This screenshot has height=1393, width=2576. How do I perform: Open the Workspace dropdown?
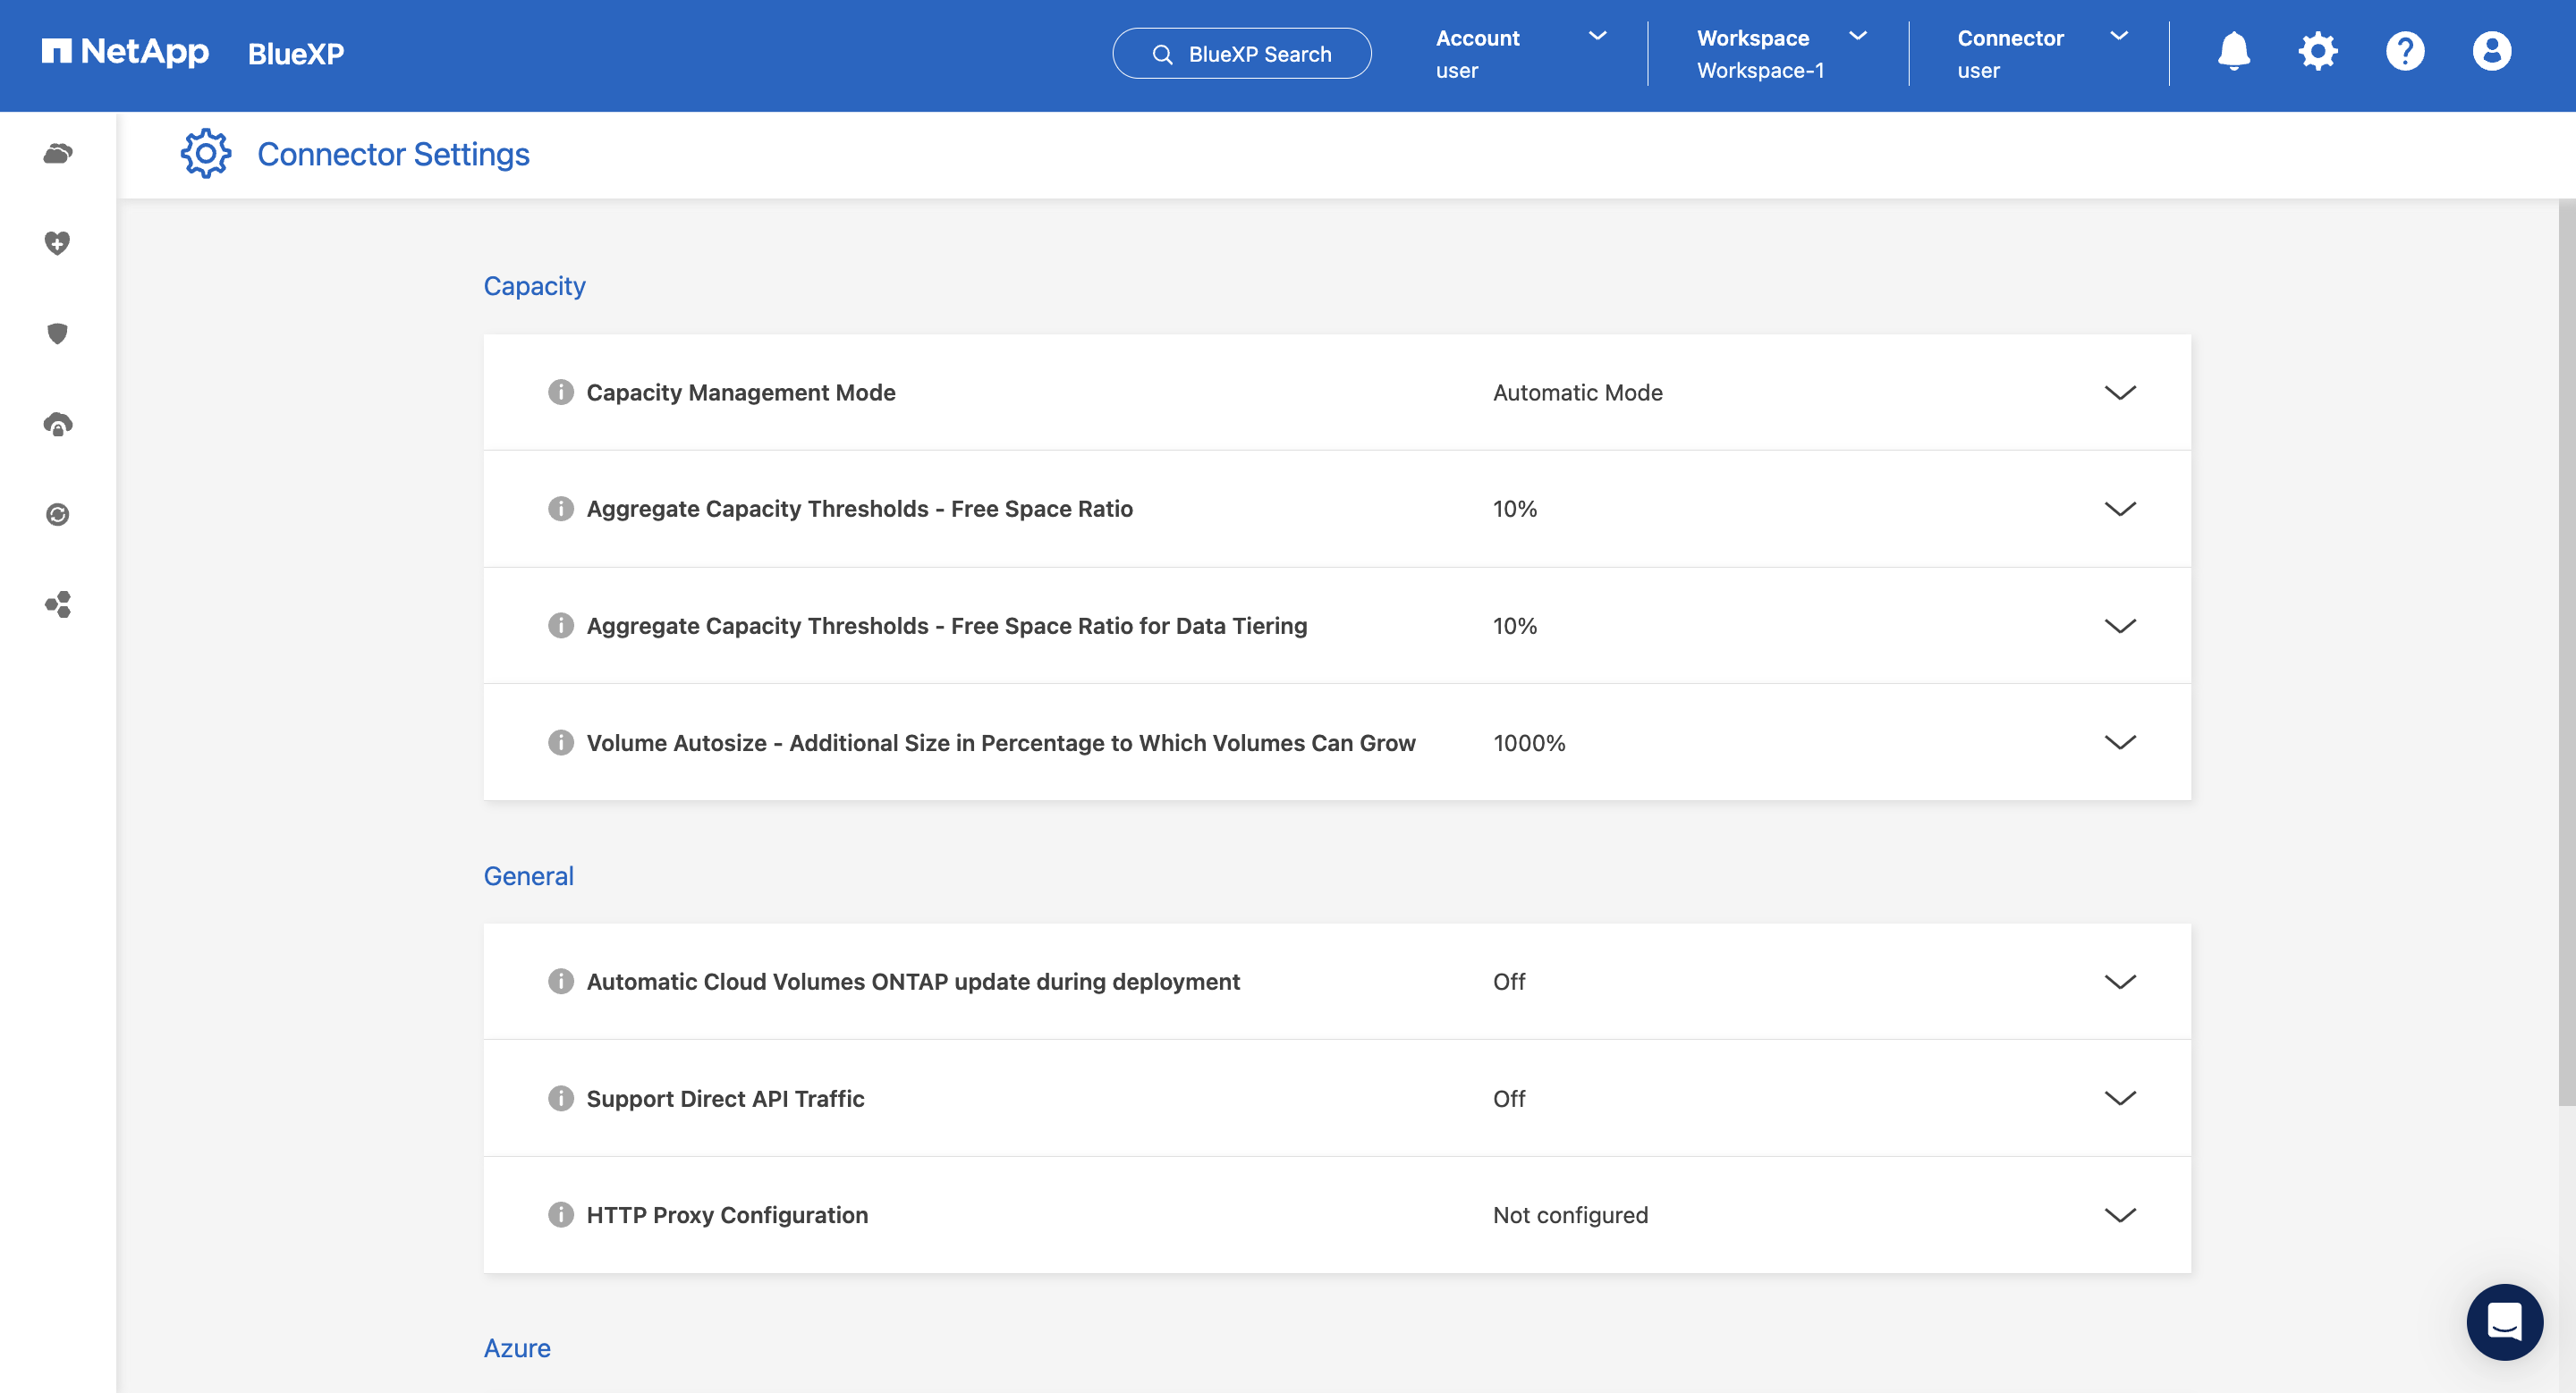pos(1782,54)
